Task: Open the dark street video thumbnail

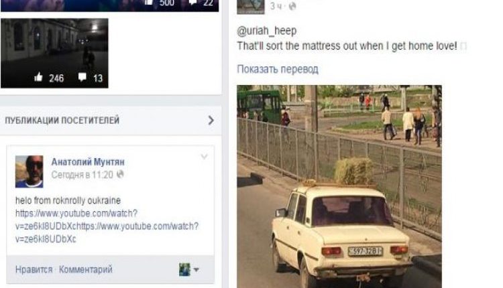Action: click(54, 53)
